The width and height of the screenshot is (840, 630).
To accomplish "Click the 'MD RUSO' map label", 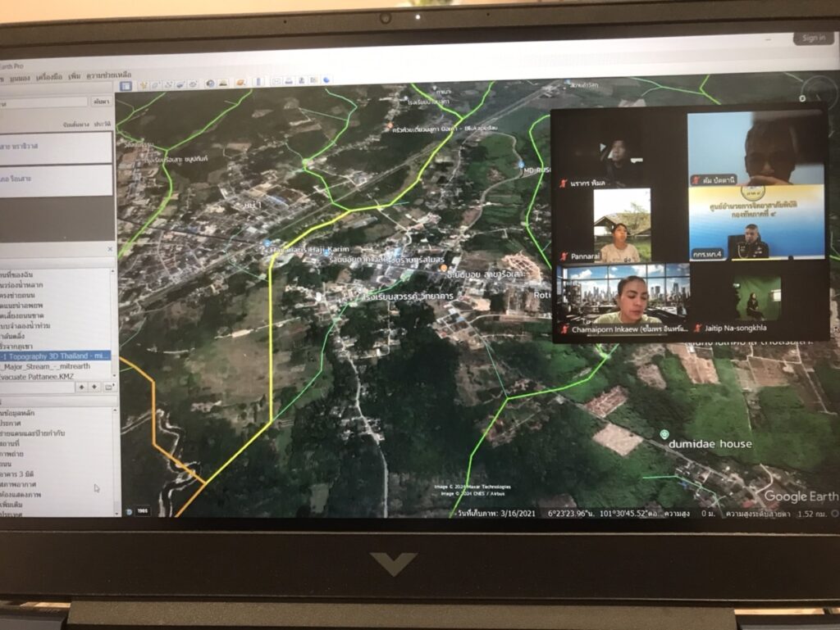I will [537, 170].
